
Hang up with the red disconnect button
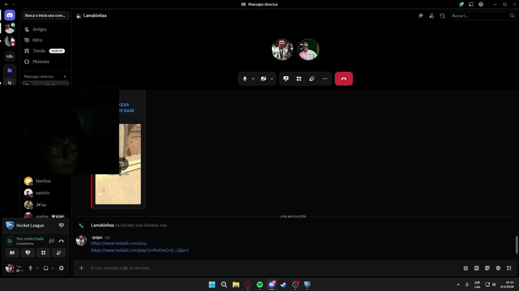(344, 79)
